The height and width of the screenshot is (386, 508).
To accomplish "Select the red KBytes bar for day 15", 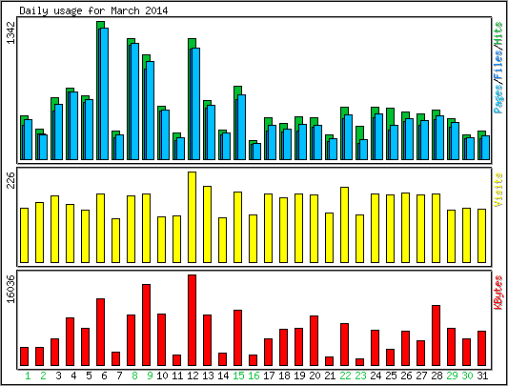I will tap(238, 338).
